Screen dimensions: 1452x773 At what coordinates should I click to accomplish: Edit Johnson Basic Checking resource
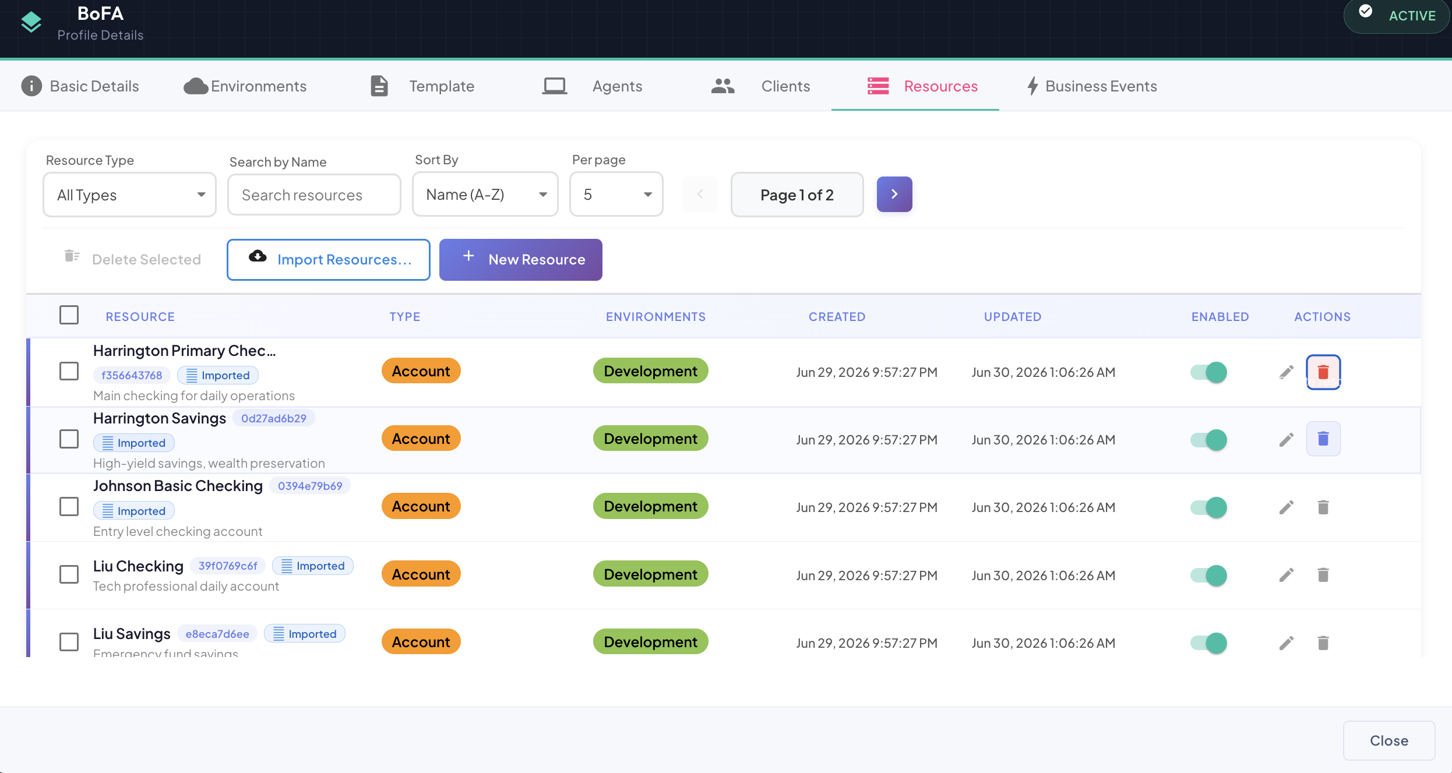[x=1287, y=507]
